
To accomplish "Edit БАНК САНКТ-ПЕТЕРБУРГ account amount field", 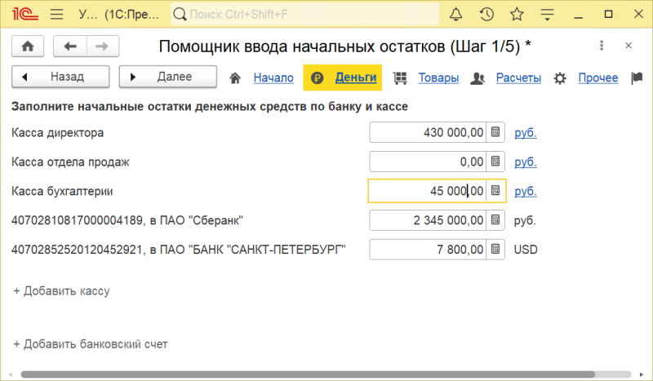I will (x=427, y=250).
